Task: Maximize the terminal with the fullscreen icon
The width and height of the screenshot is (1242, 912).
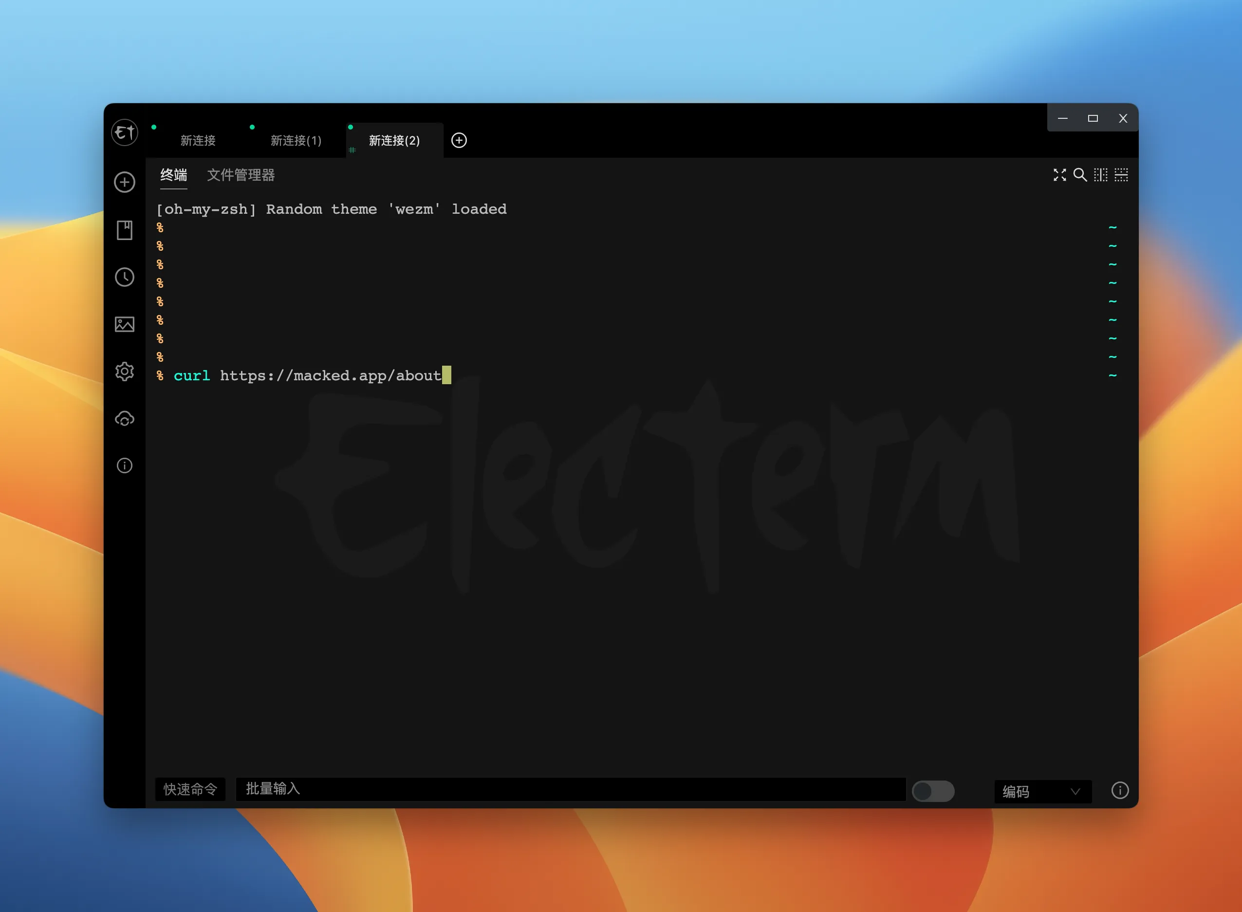Action: pyautogui.click(x=1060, y=175)
